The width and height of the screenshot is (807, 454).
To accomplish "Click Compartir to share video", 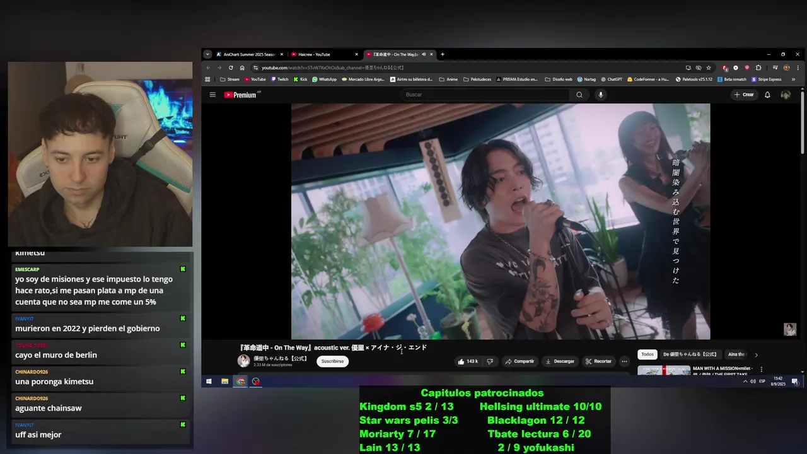I will pos(520,361).
